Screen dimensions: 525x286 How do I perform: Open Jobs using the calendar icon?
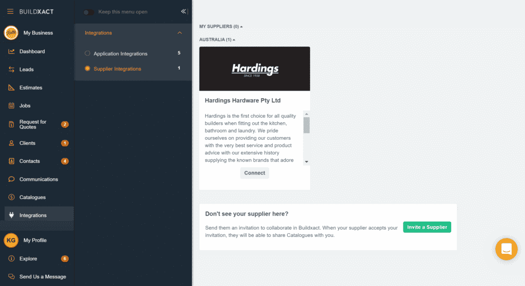pyautogui.click(x=11, y=106)
